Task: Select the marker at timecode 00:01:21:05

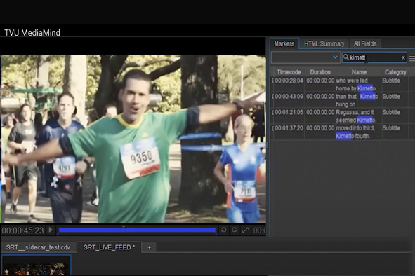Action: [289, 112]
